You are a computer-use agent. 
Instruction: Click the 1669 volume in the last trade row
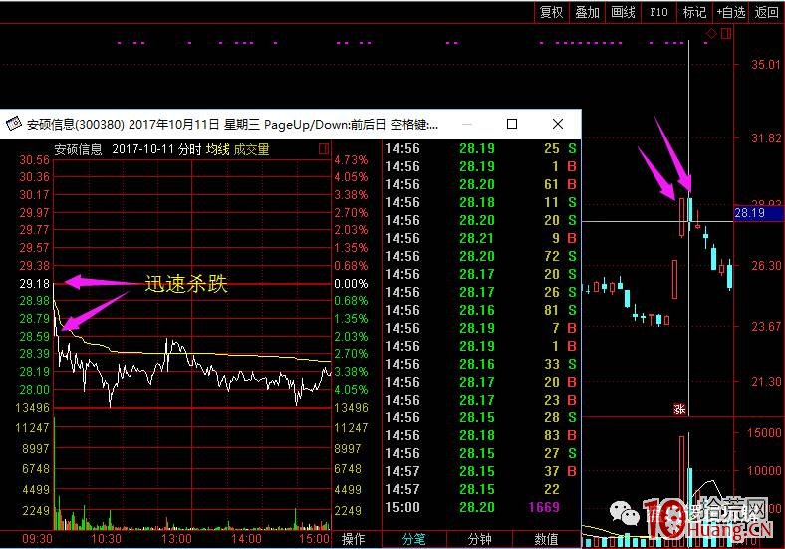(x=544, y=507)
